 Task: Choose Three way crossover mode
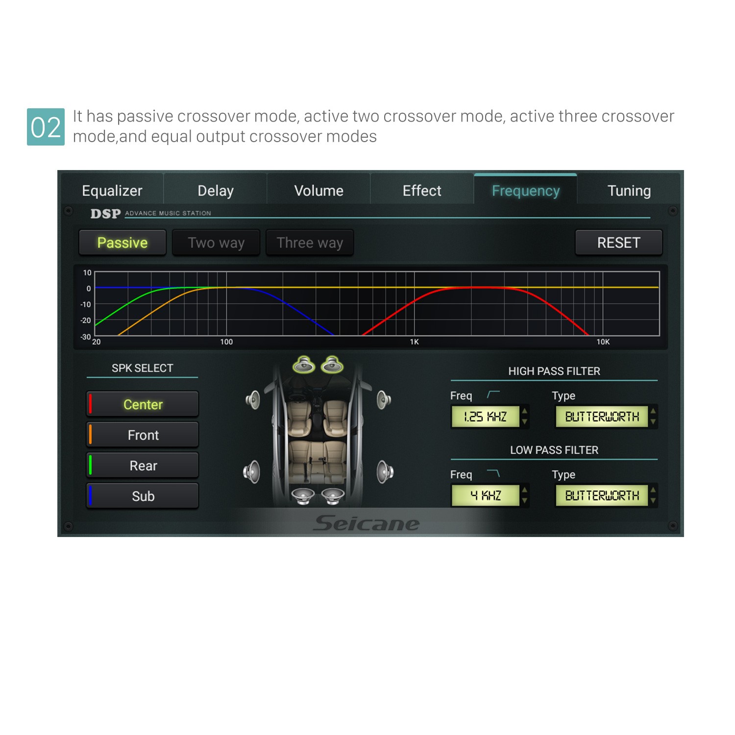[310, 243]
